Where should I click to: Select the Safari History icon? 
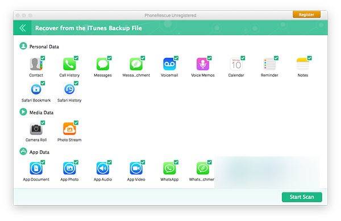pos(69,89)
